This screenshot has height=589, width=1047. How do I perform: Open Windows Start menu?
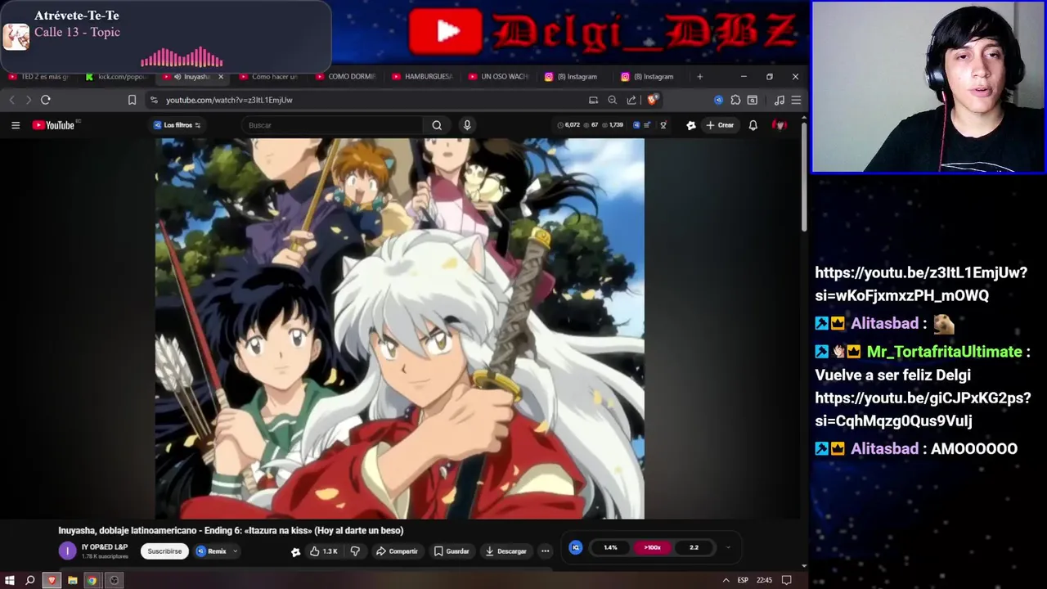point(10,580)
